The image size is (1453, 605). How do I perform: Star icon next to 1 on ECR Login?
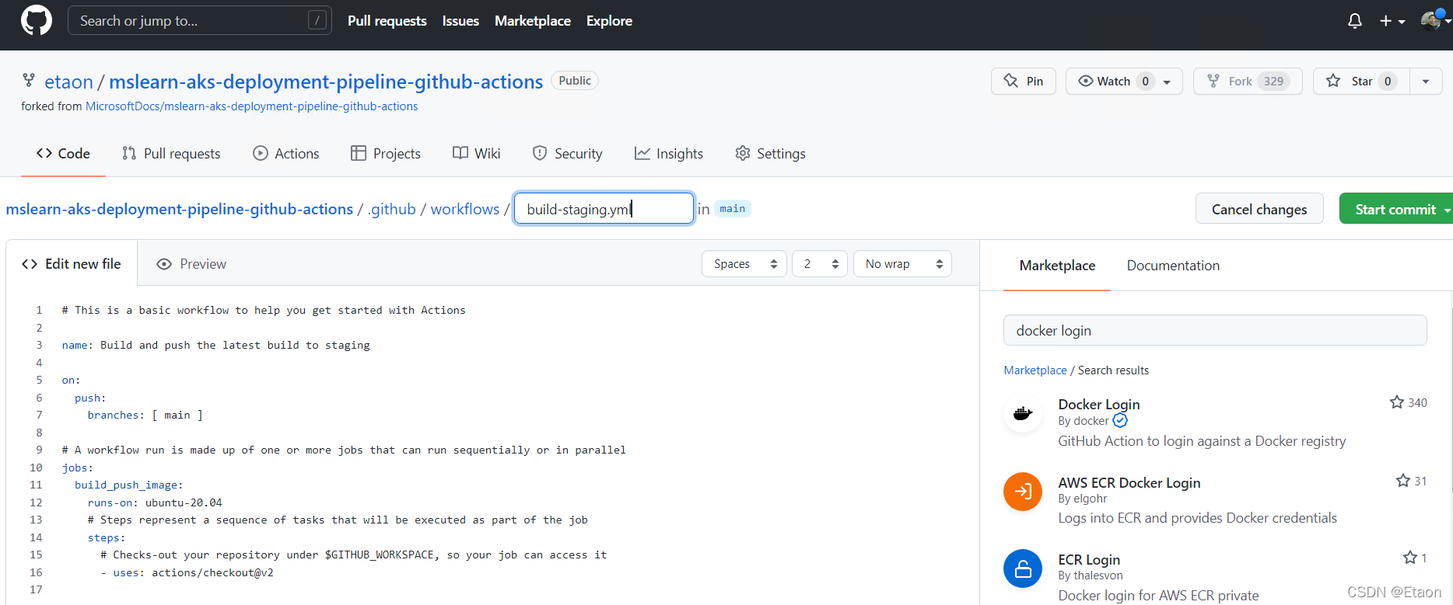pos(1410,558)
